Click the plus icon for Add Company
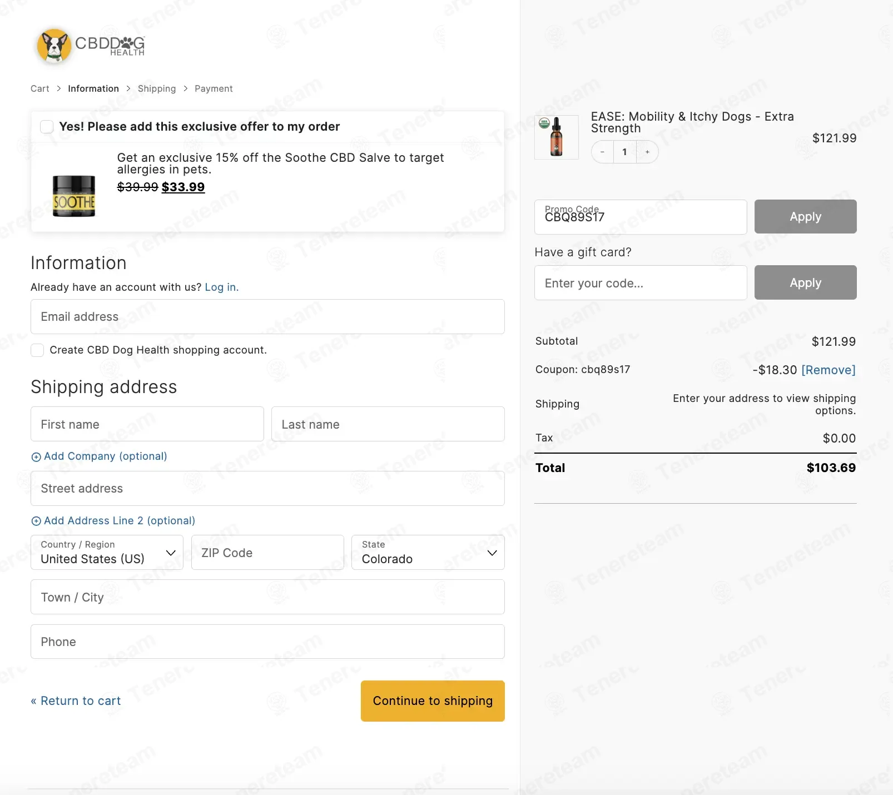Image resolution: width=893 pixels, height=795 pixels. (36, 457)
